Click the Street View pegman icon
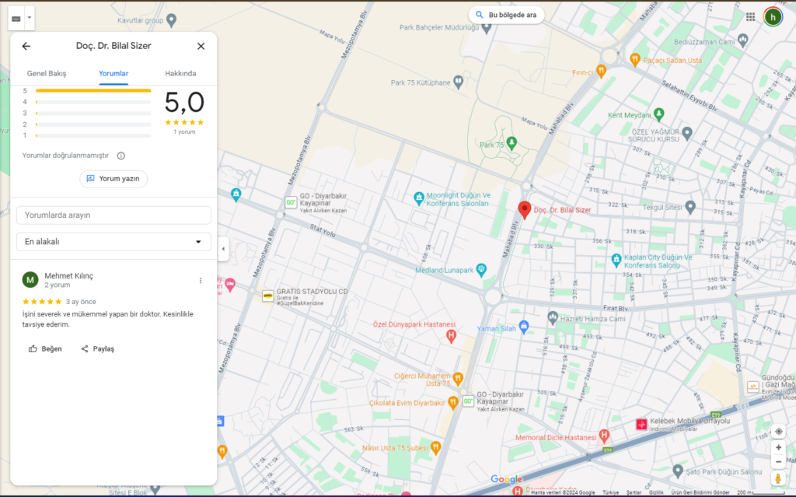 tap(777, 478)
